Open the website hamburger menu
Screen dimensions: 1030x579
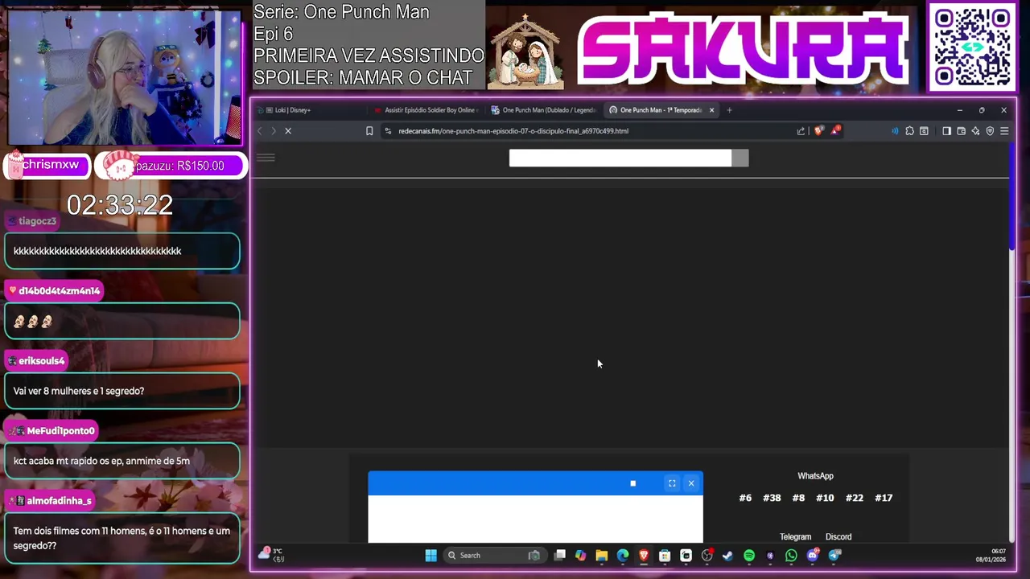[x=266, y=158]
